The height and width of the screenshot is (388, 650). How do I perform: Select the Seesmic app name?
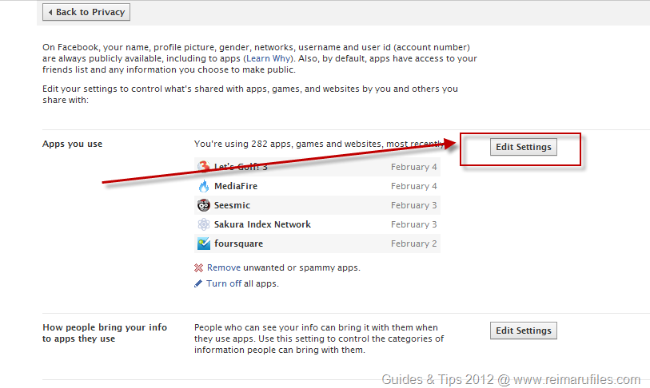pyautogui.click(x=232, y=205)
